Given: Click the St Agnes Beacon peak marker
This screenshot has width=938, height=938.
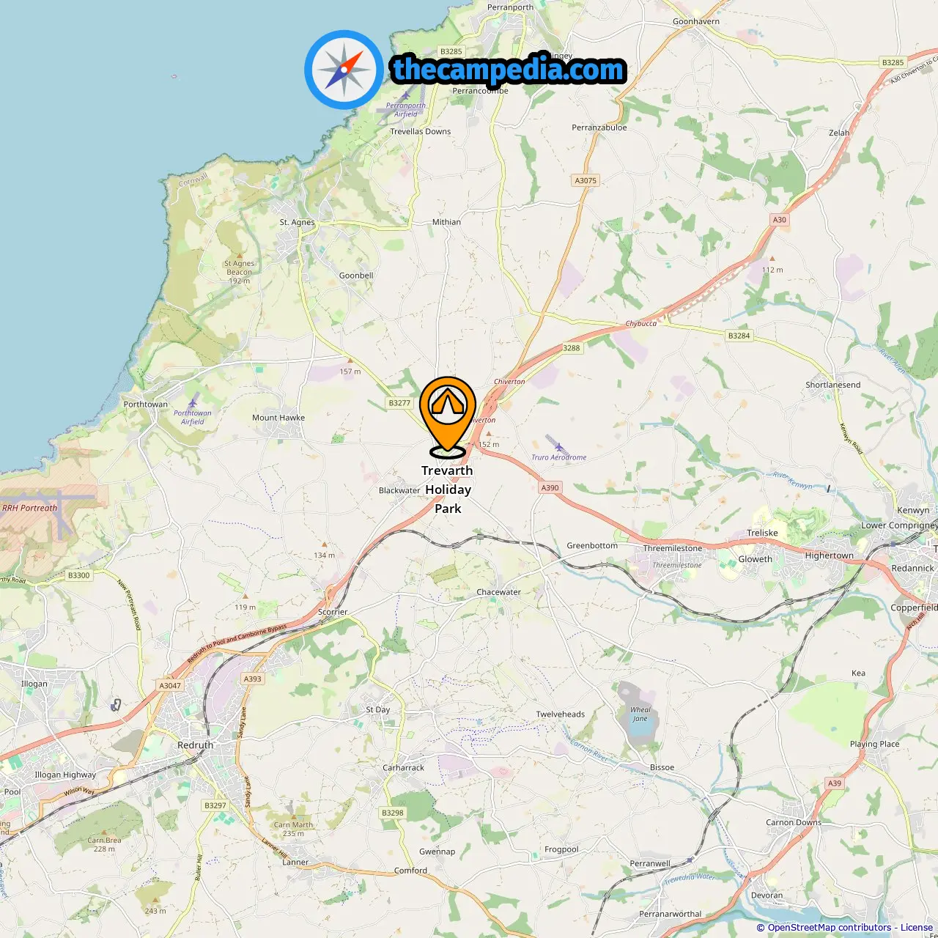Looking at the screenshot, I should (240, 256).
